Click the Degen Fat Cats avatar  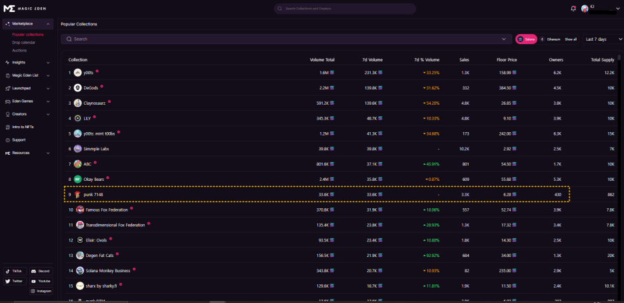80,255
